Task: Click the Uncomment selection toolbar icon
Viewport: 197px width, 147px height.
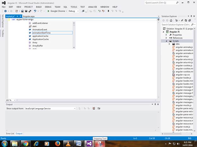Action: [x=103, y=11]
